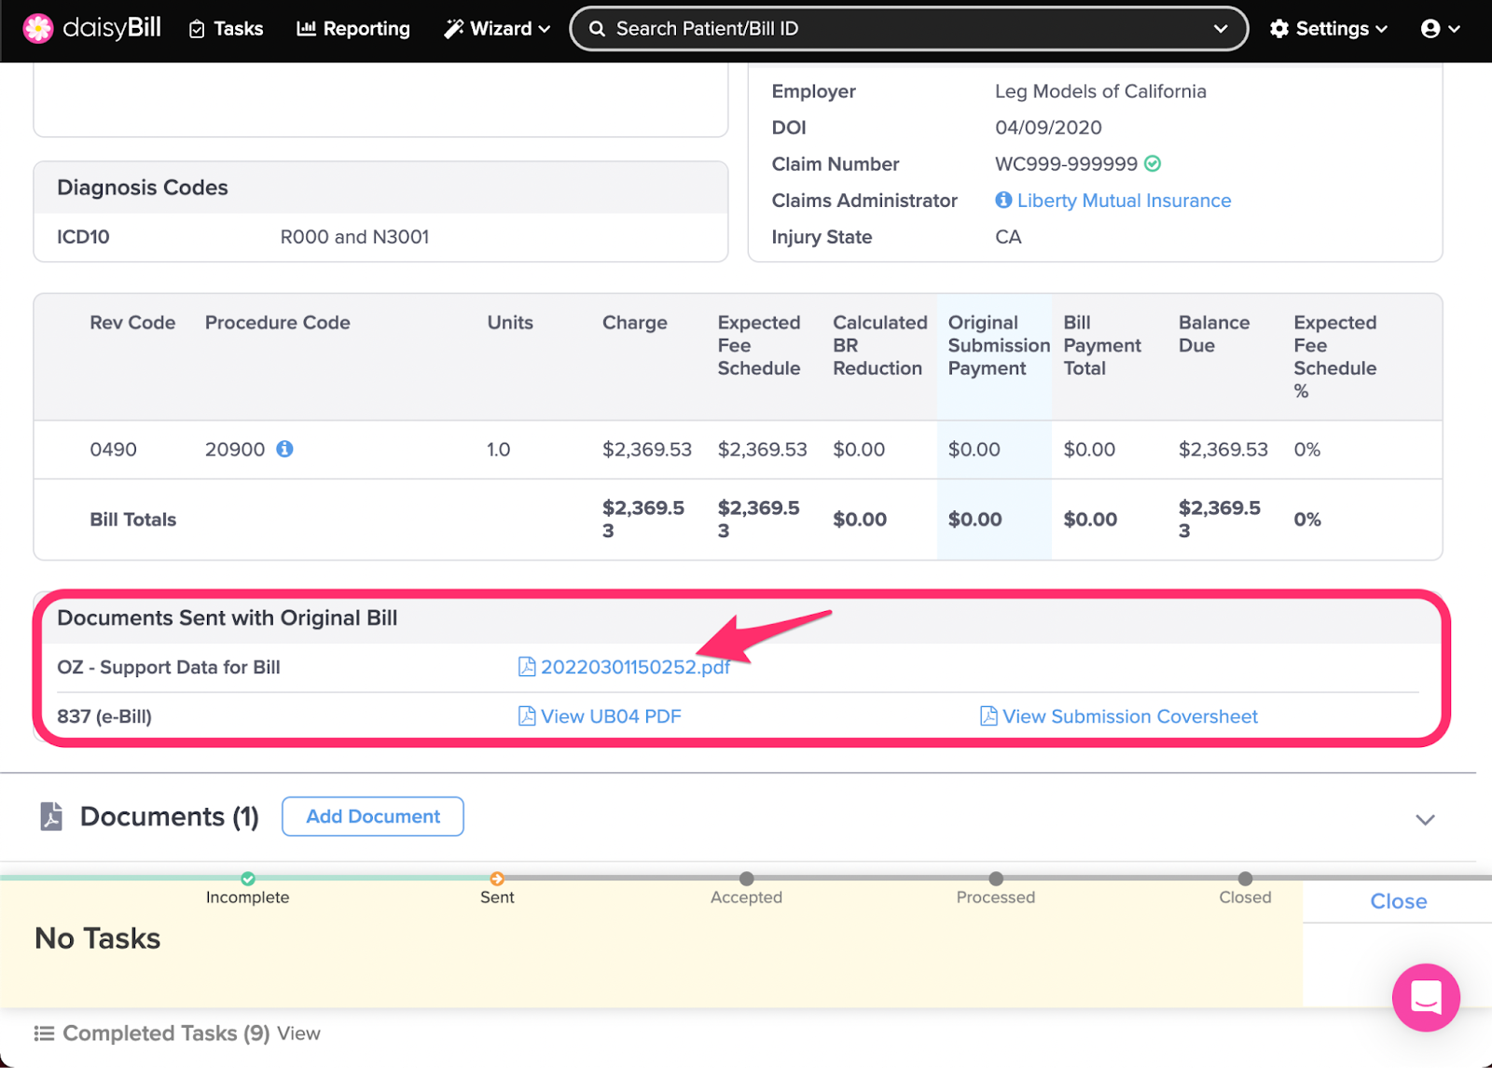This screenshot has width=1492, height=1068.
Task: Click the employer Leg Models of California
Action: 1100,91
